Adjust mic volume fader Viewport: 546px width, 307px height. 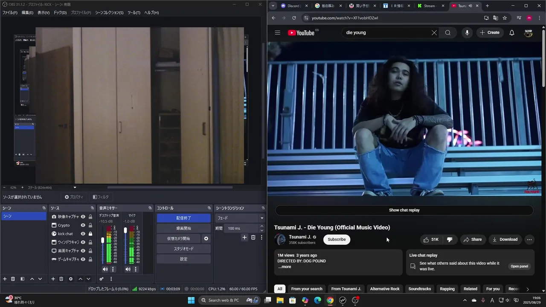[x=125, y=230]
